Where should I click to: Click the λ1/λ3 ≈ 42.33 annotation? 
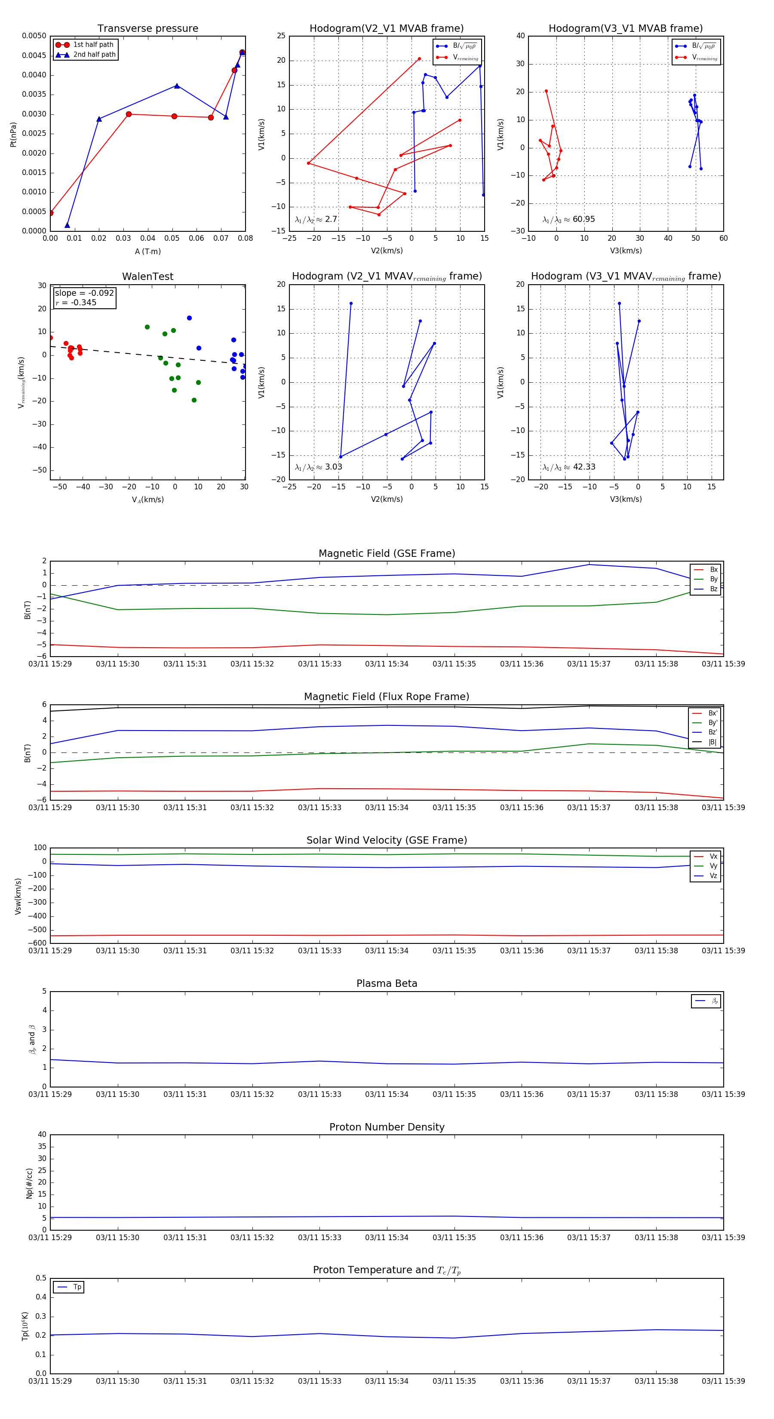pos(569,467)
